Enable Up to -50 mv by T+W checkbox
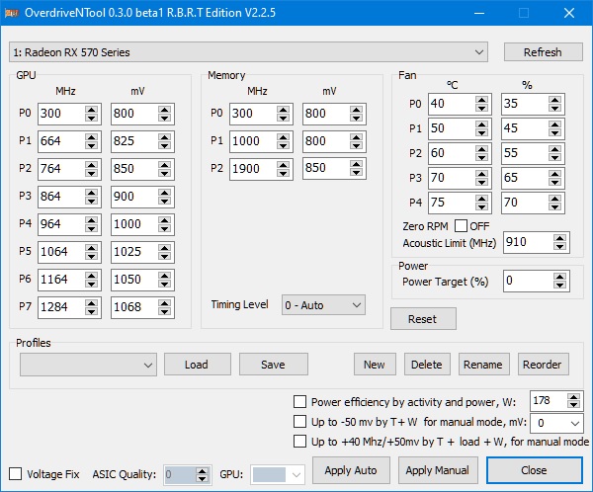Image resolution: width=593 pixels, height=492 pixels. tap(299, 421)
